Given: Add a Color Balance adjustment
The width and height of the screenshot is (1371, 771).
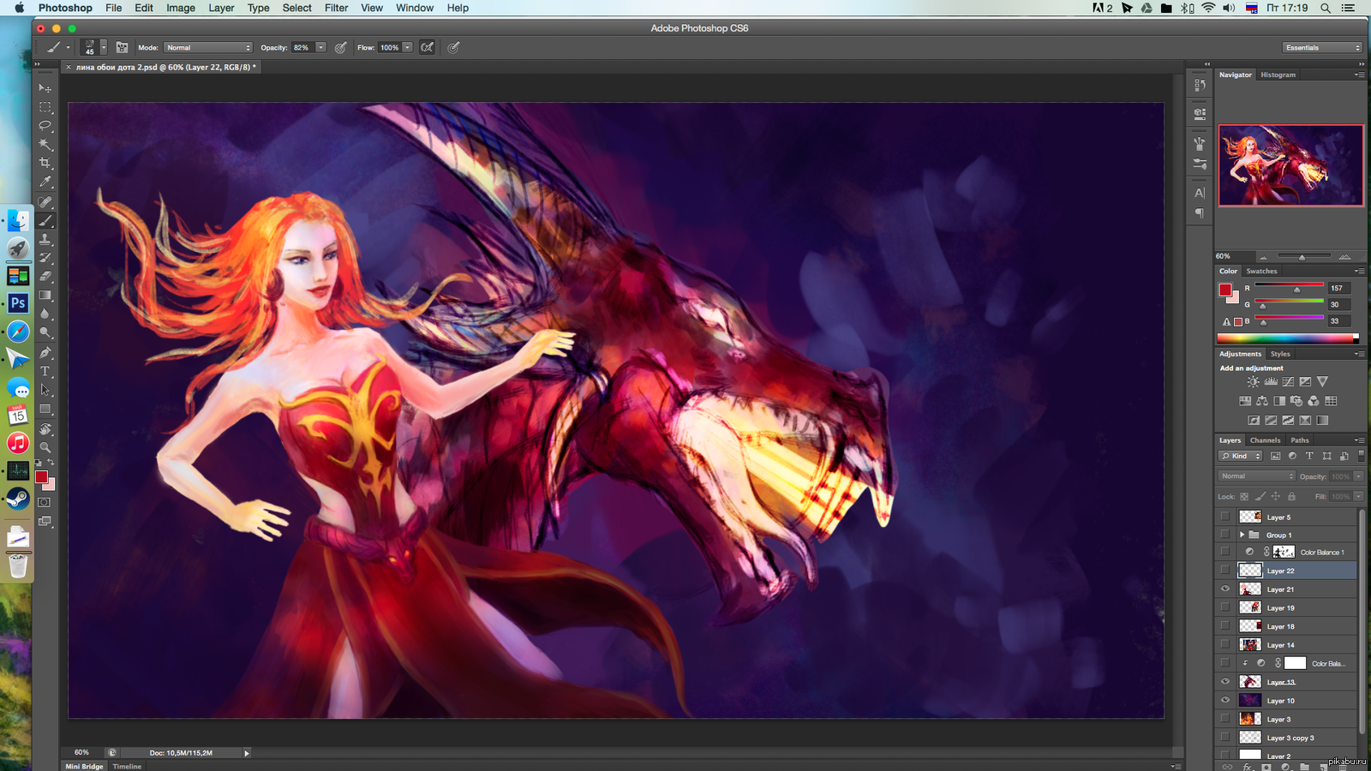Looking at the screenshot, I should pyautogui.click(x=1262, y=401).
